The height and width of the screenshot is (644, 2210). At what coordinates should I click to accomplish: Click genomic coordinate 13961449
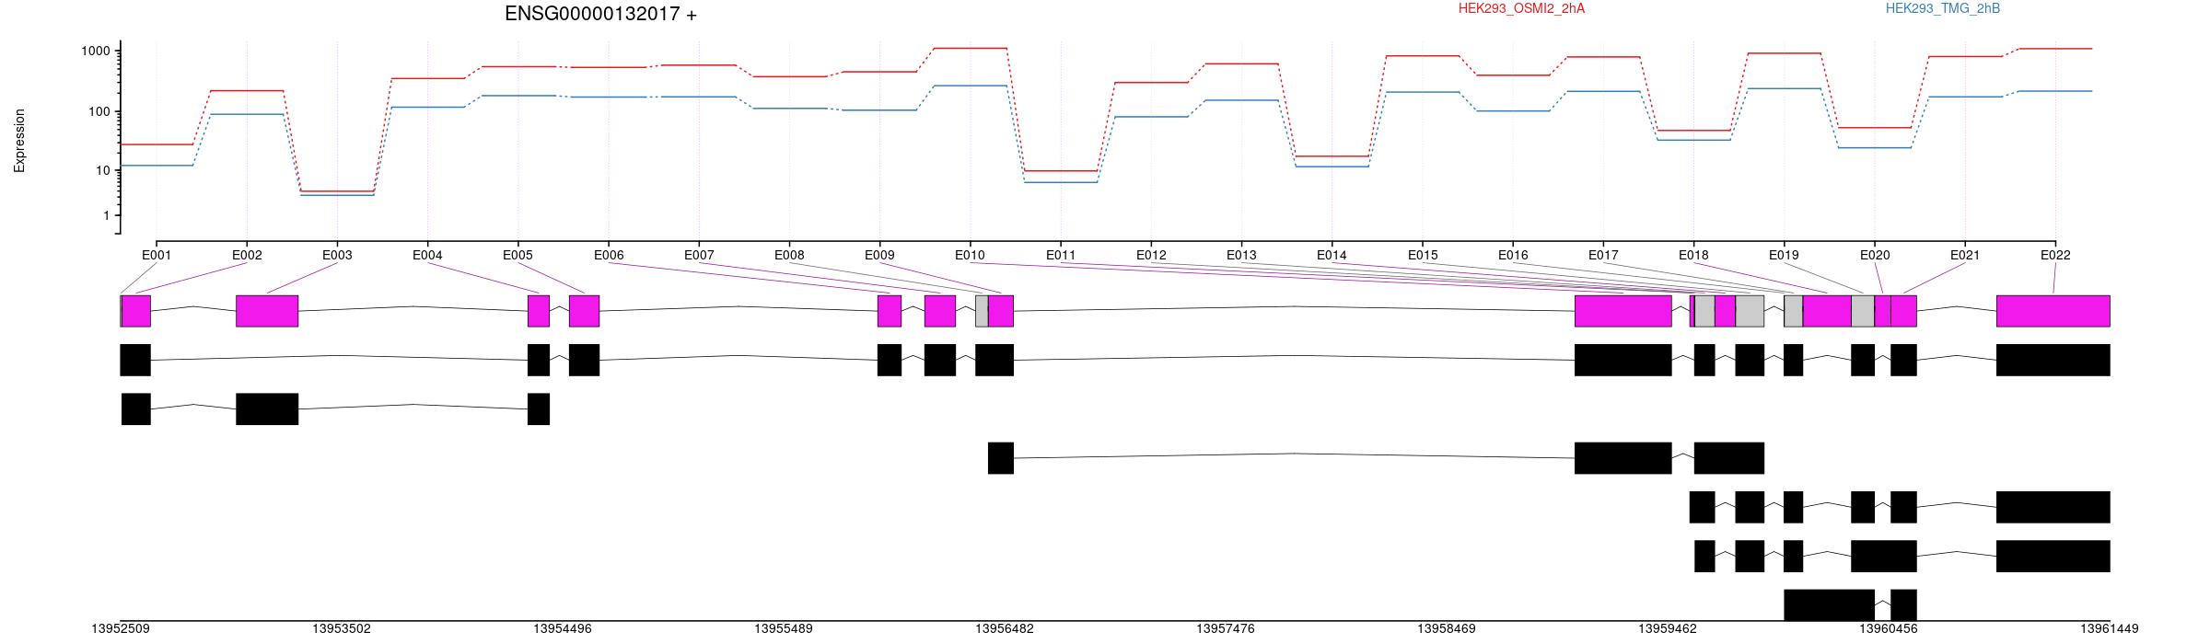pos(2110,629)
